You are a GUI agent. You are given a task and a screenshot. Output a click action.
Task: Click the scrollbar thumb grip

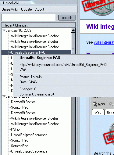[73, 50]
